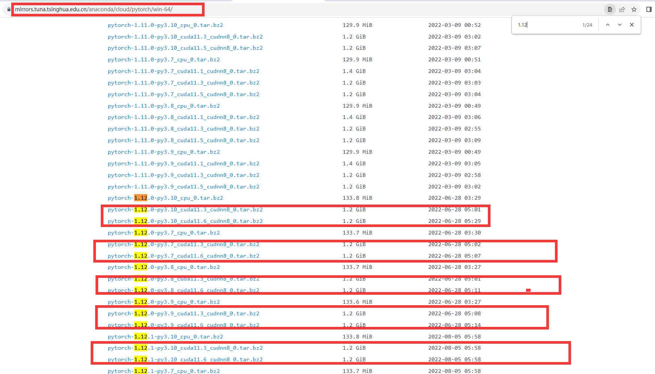The width and height of the screenshot is (655, 374).
Task: Click the timestamp 2022-03-09 00:51
Action: pos(455,59)
